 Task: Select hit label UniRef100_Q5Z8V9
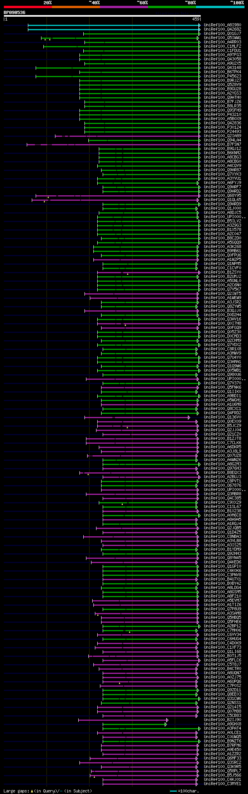(x=222, y=84)
